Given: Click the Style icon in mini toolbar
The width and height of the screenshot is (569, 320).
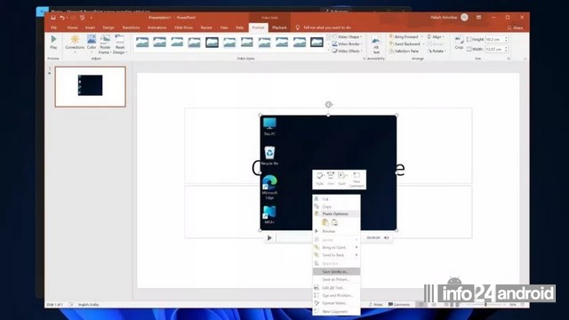Looking at the screenshot, I should [x=319, y=180].
